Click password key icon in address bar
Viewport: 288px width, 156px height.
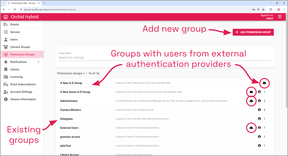pyautogui.click(x=253, y=10)
